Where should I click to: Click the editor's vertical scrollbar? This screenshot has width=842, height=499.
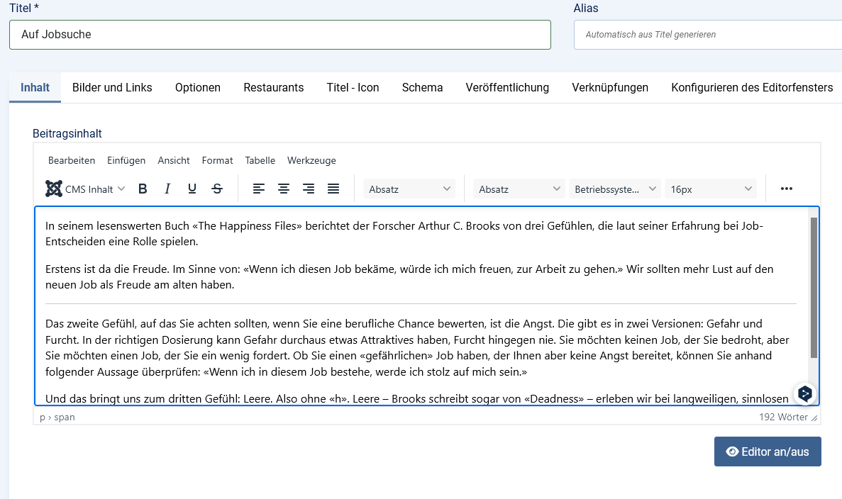pos(814,287)
